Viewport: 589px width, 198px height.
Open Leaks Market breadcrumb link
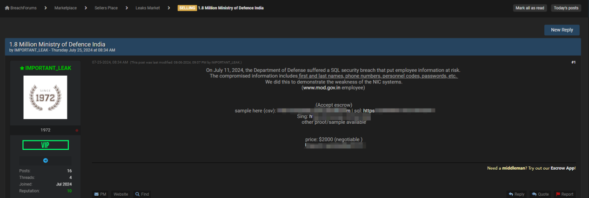(147, 8)
